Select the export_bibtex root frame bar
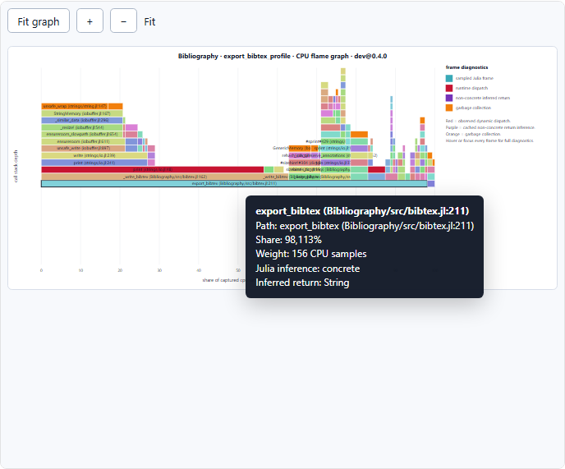Image resolution: width=565 pixels, height=469 pixels. point(234,183)
